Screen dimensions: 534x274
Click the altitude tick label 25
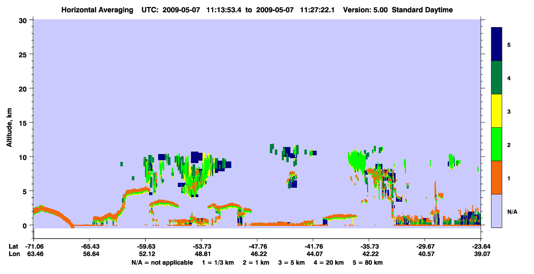24,54
